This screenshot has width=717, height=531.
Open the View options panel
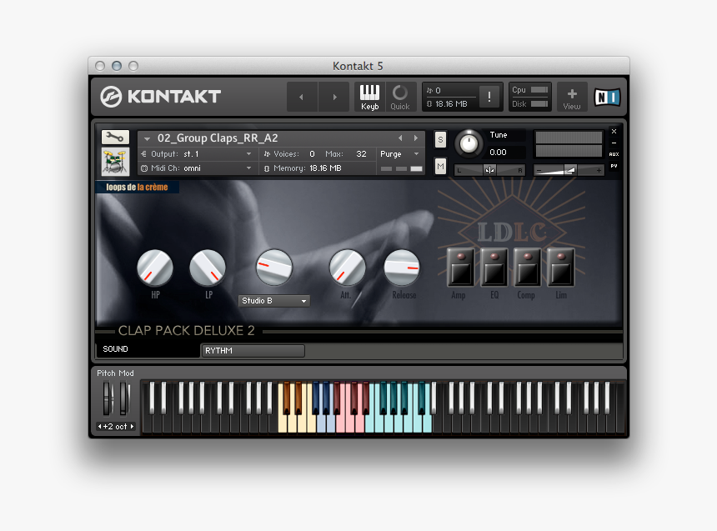point(571,96)
